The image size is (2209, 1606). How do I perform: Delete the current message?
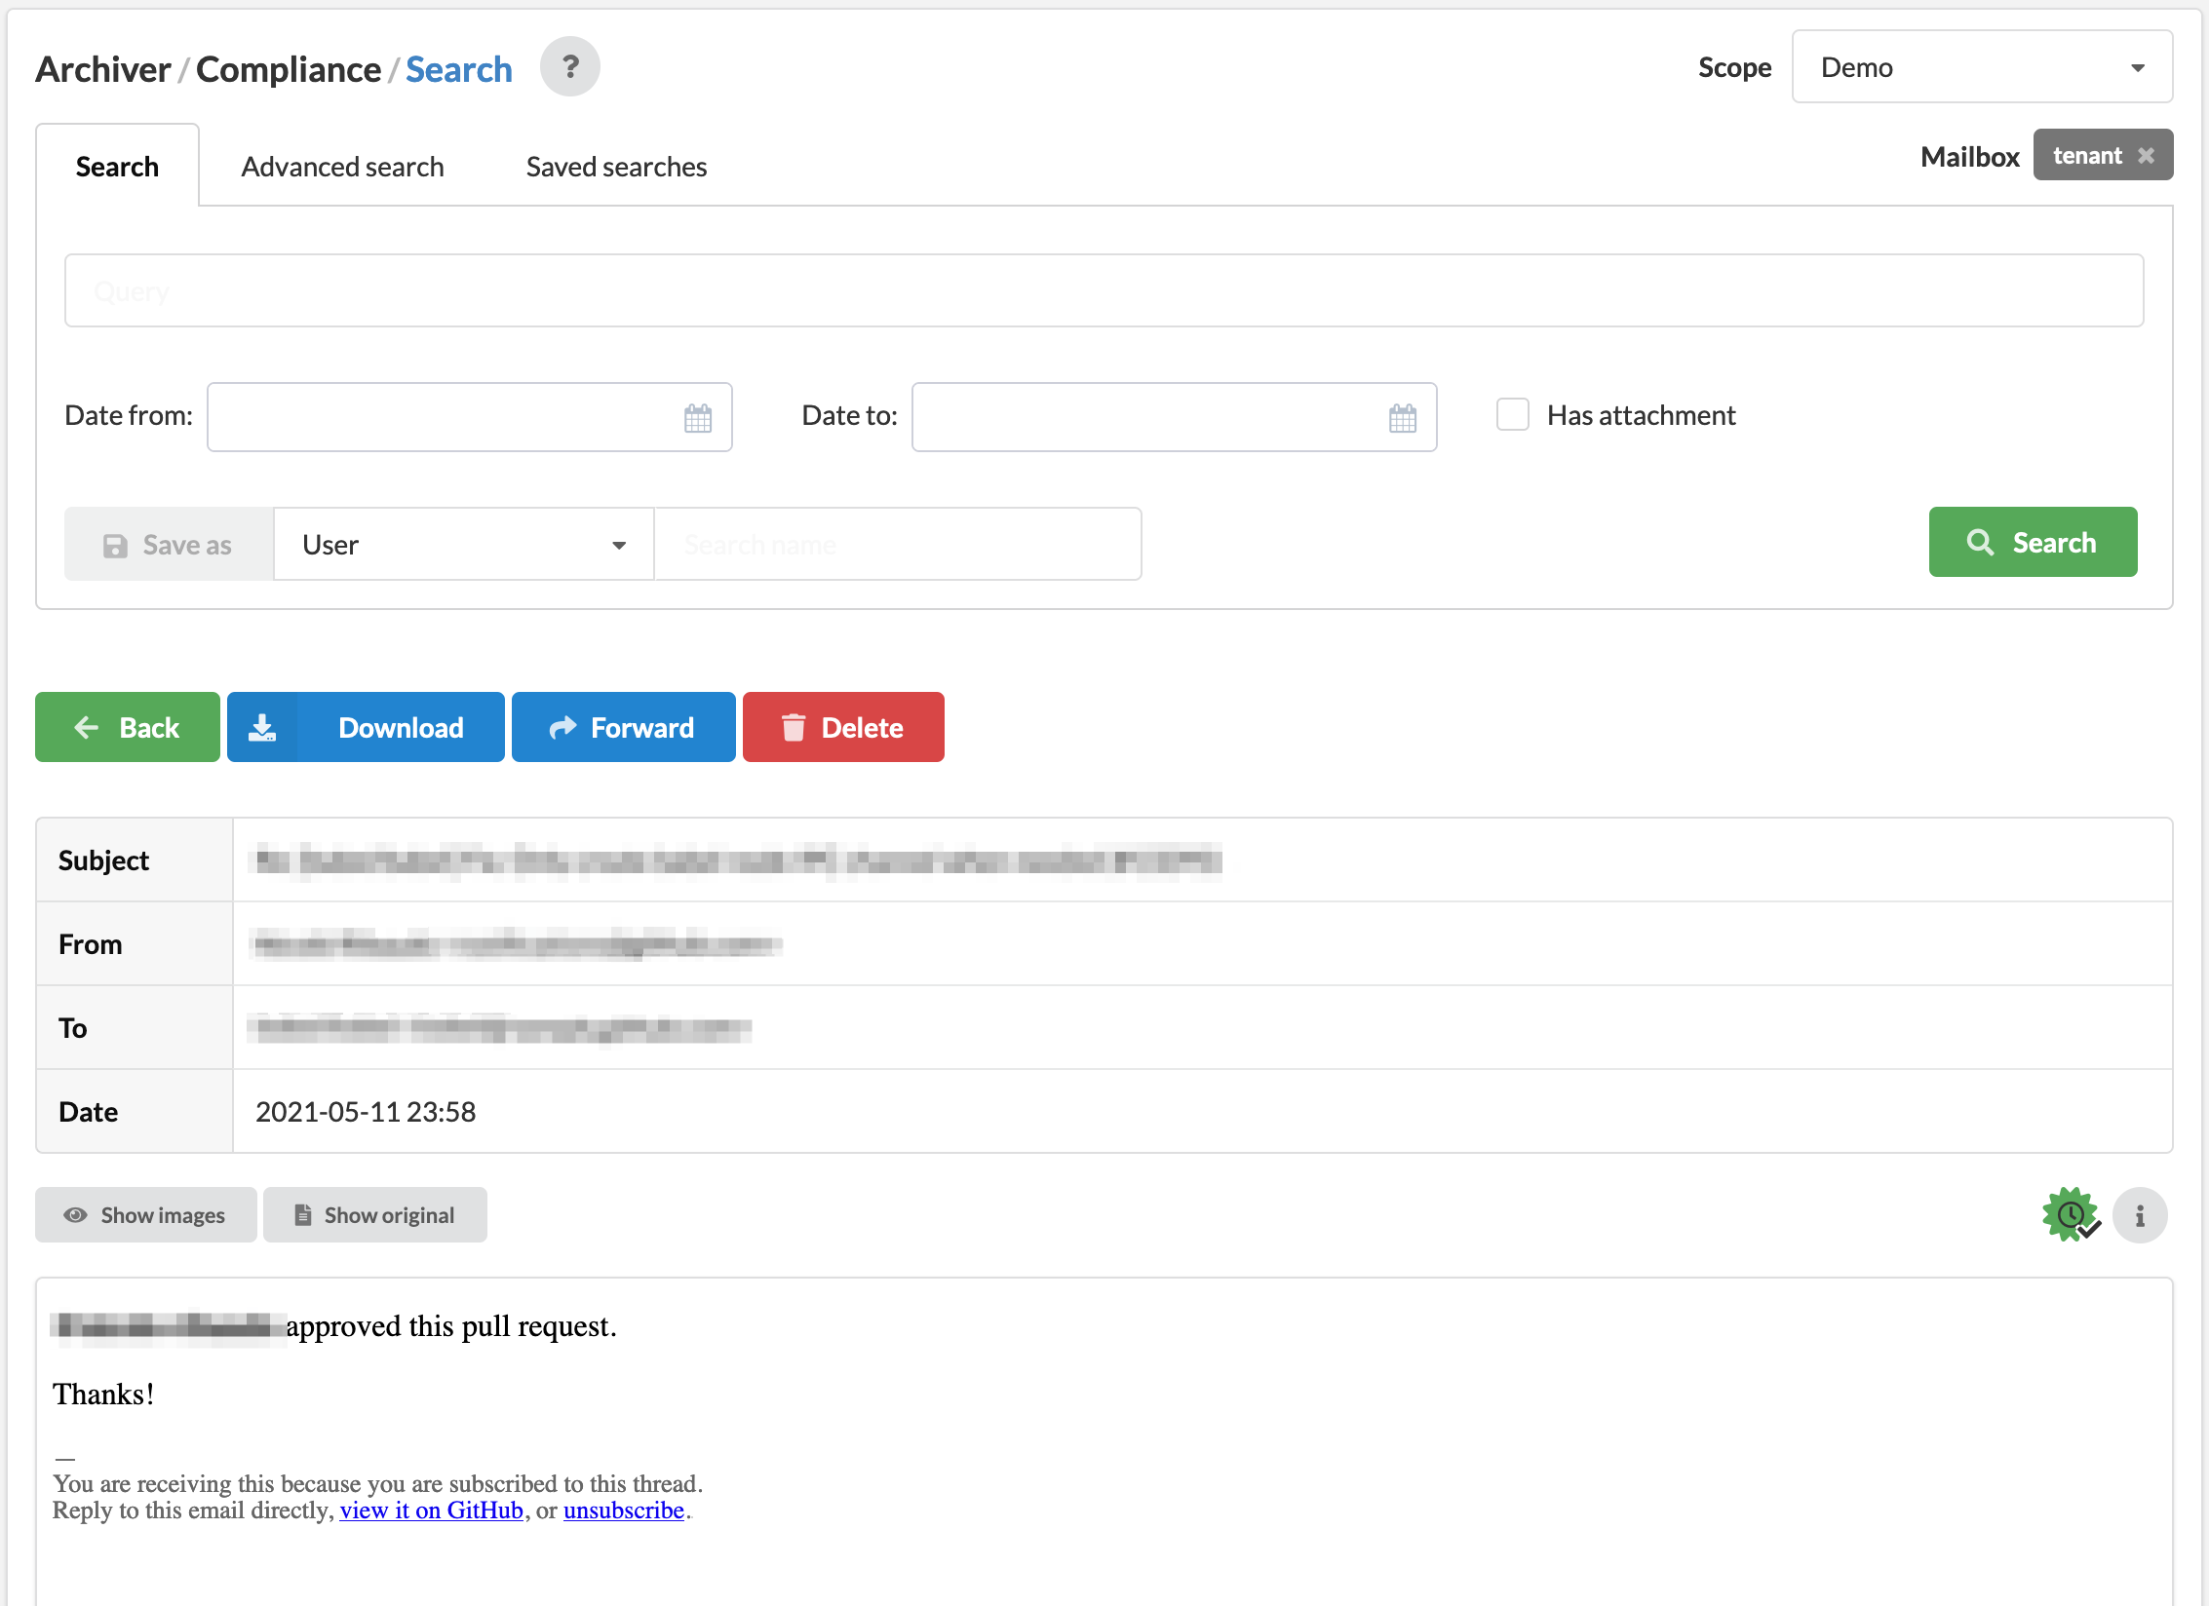tap(843, 727)
